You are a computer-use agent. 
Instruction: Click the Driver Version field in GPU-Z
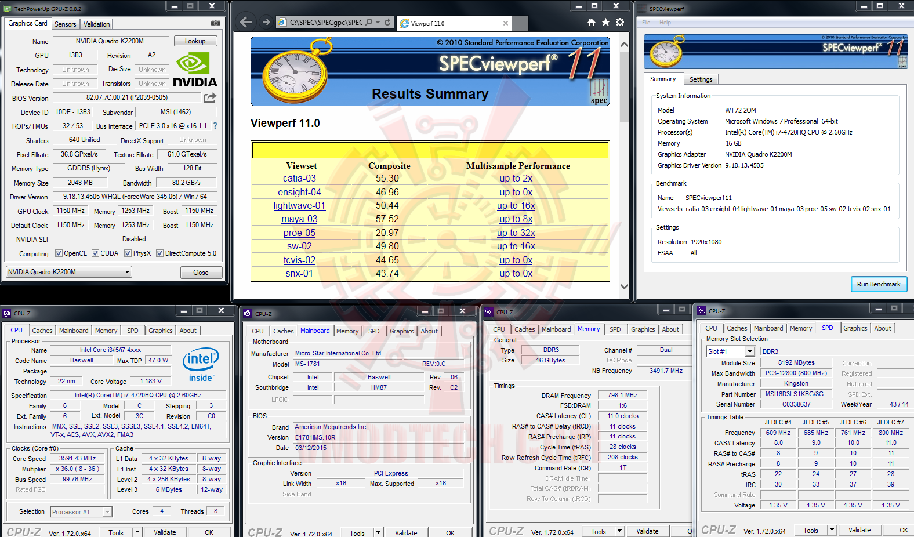coord(135,197)
